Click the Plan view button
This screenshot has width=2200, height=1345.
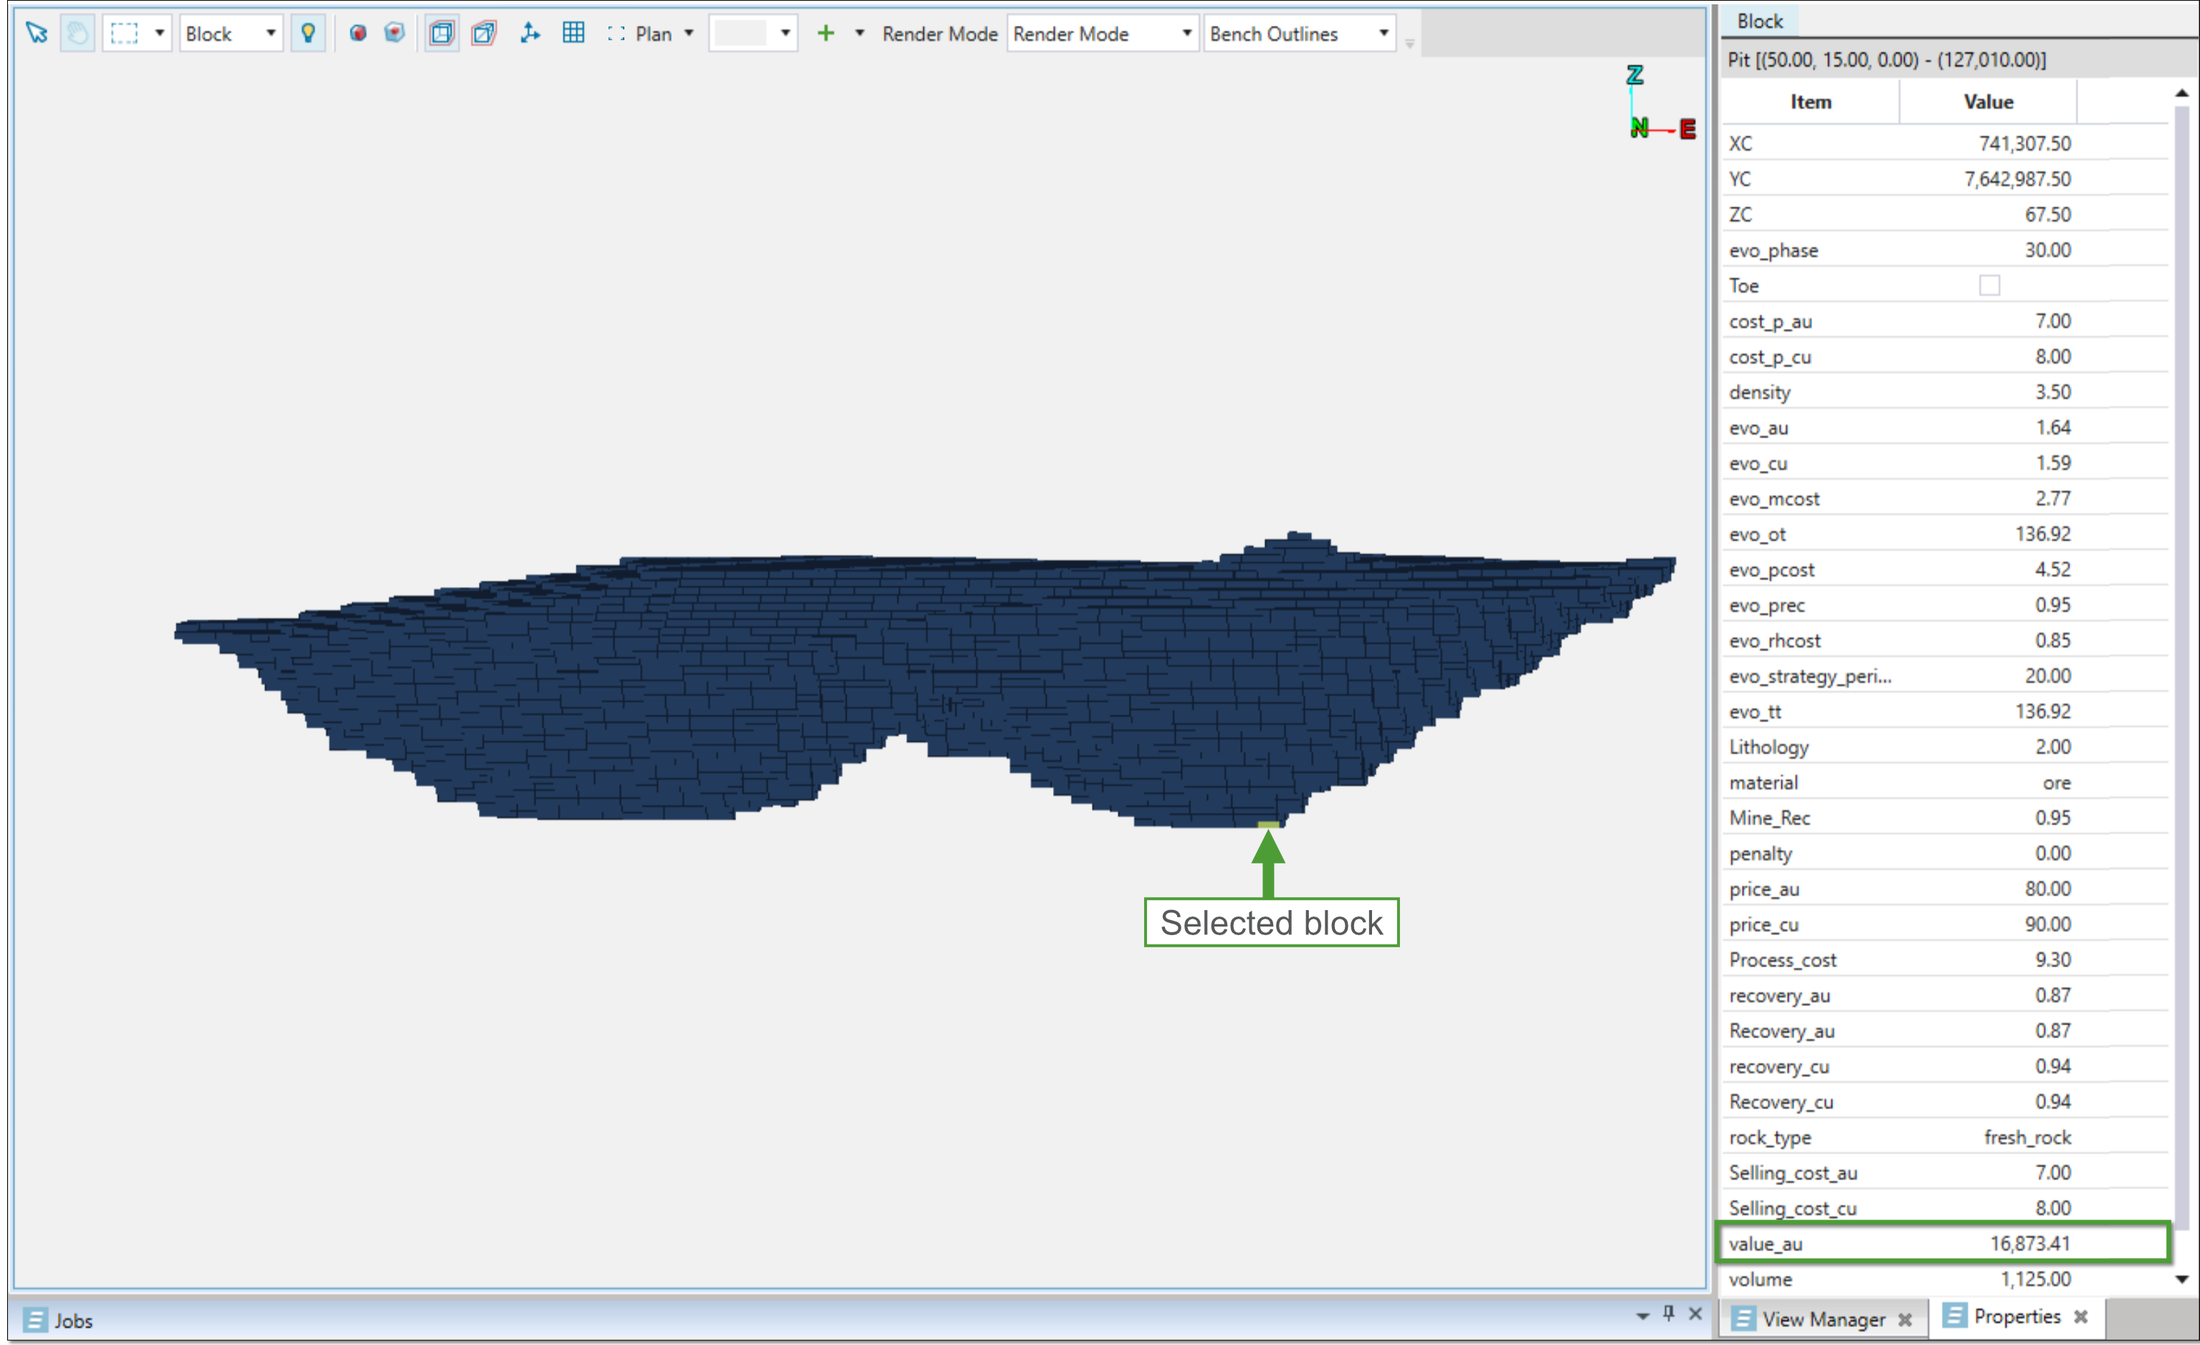coord(652,33)
